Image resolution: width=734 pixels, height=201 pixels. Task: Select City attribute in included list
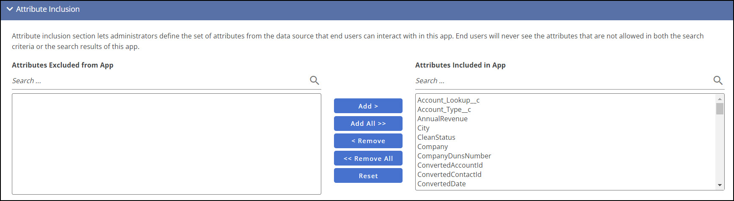(423, 128)
